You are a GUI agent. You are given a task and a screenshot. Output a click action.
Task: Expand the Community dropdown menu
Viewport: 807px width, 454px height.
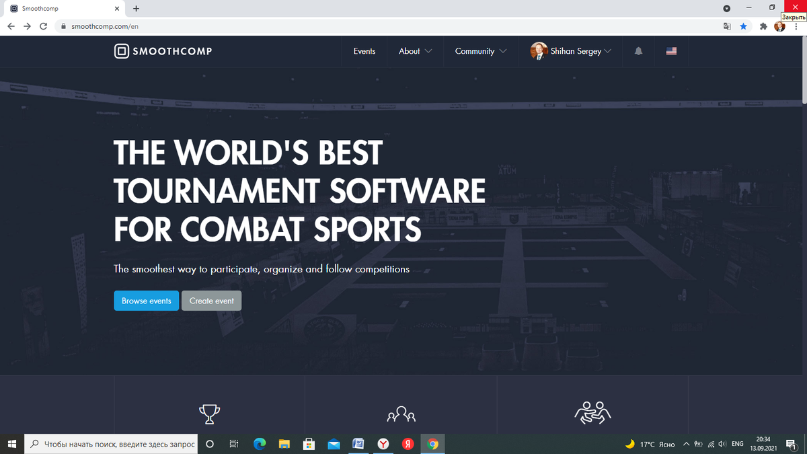pos(479,51)
